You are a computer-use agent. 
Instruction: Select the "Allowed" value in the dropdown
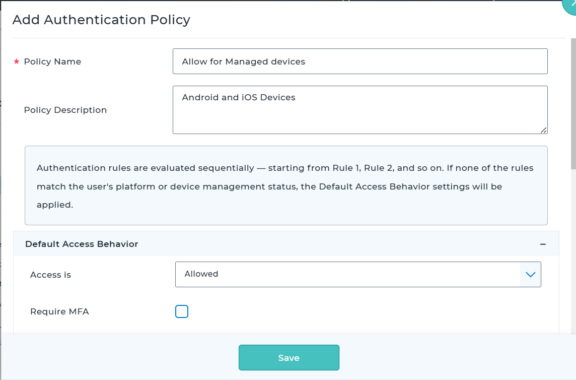click(x=201, y=274)
